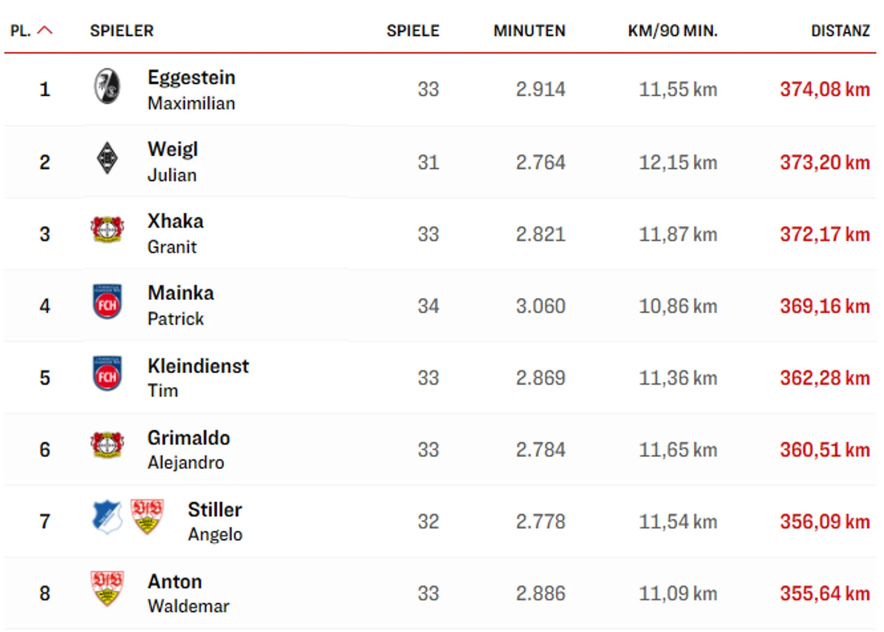This screenshot has width=884, height=632.
Task: Click the SC Freiburg crest beside Eggestein
Action: pos(107,86)
